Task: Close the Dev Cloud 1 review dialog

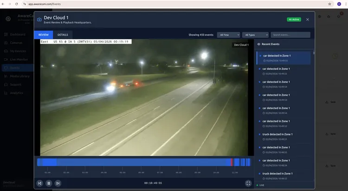Action: 307,19
